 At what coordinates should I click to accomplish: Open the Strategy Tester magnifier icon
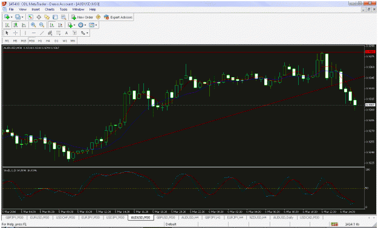pyautogui.click(x=64, y=17)
